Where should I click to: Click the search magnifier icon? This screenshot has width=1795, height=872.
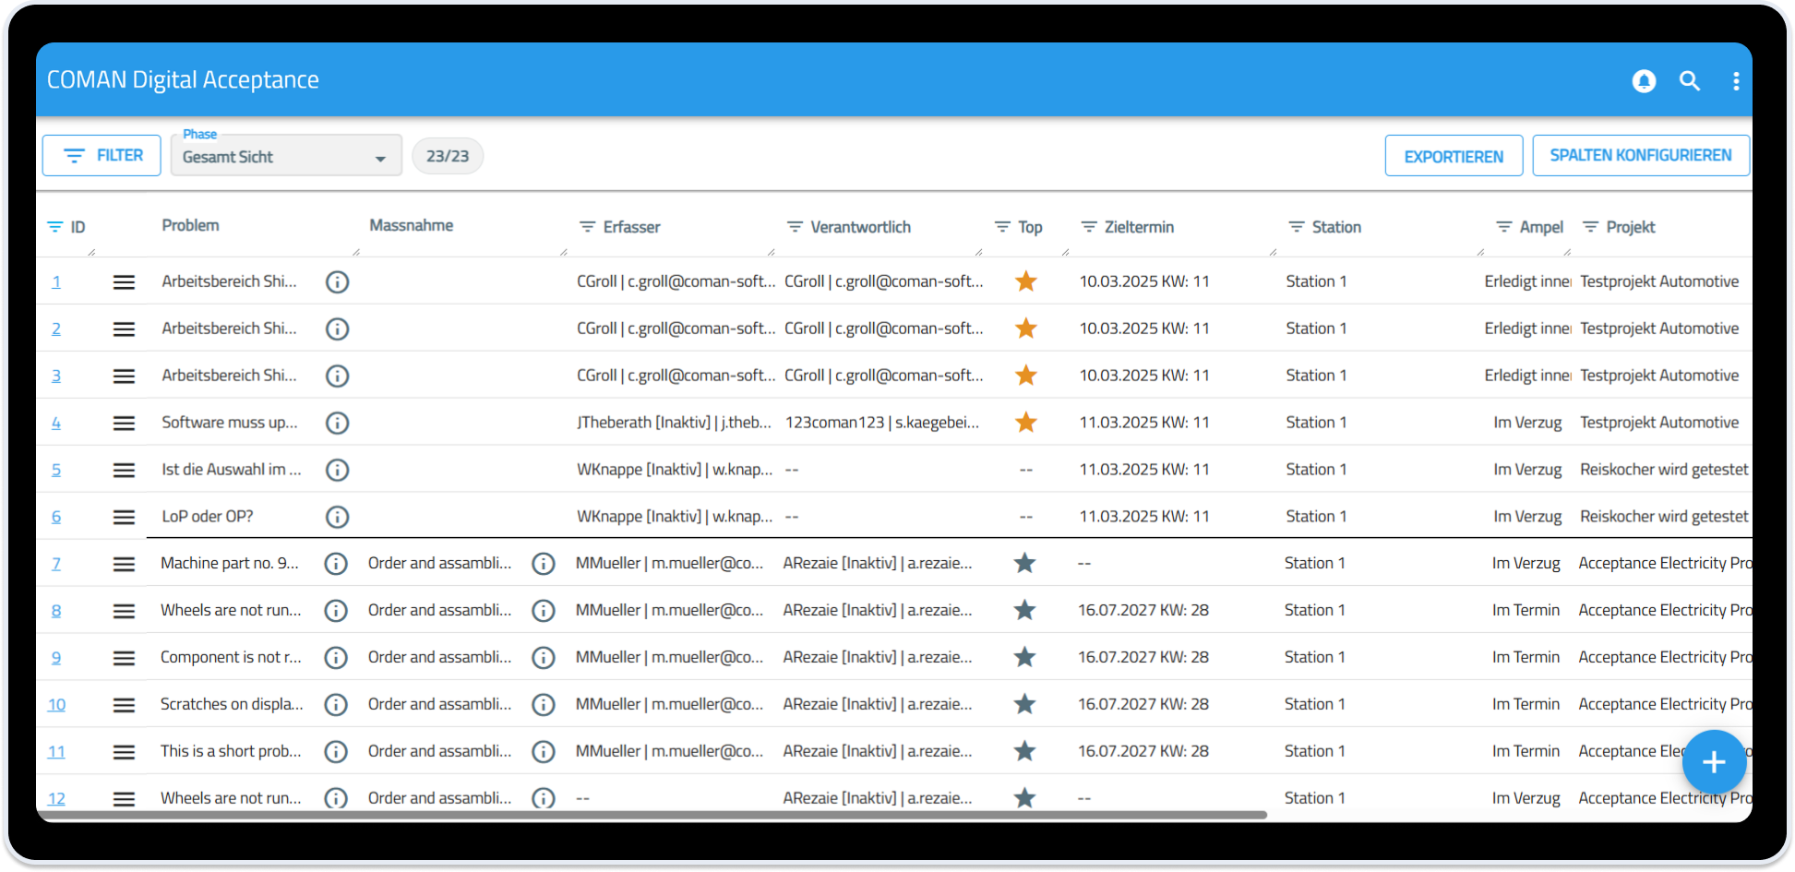point(1689,81)
